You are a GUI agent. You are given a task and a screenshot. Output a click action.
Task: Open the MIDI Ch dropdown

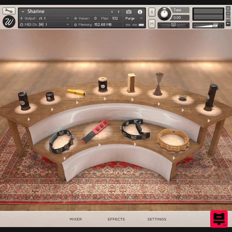(x=43, y=24)
